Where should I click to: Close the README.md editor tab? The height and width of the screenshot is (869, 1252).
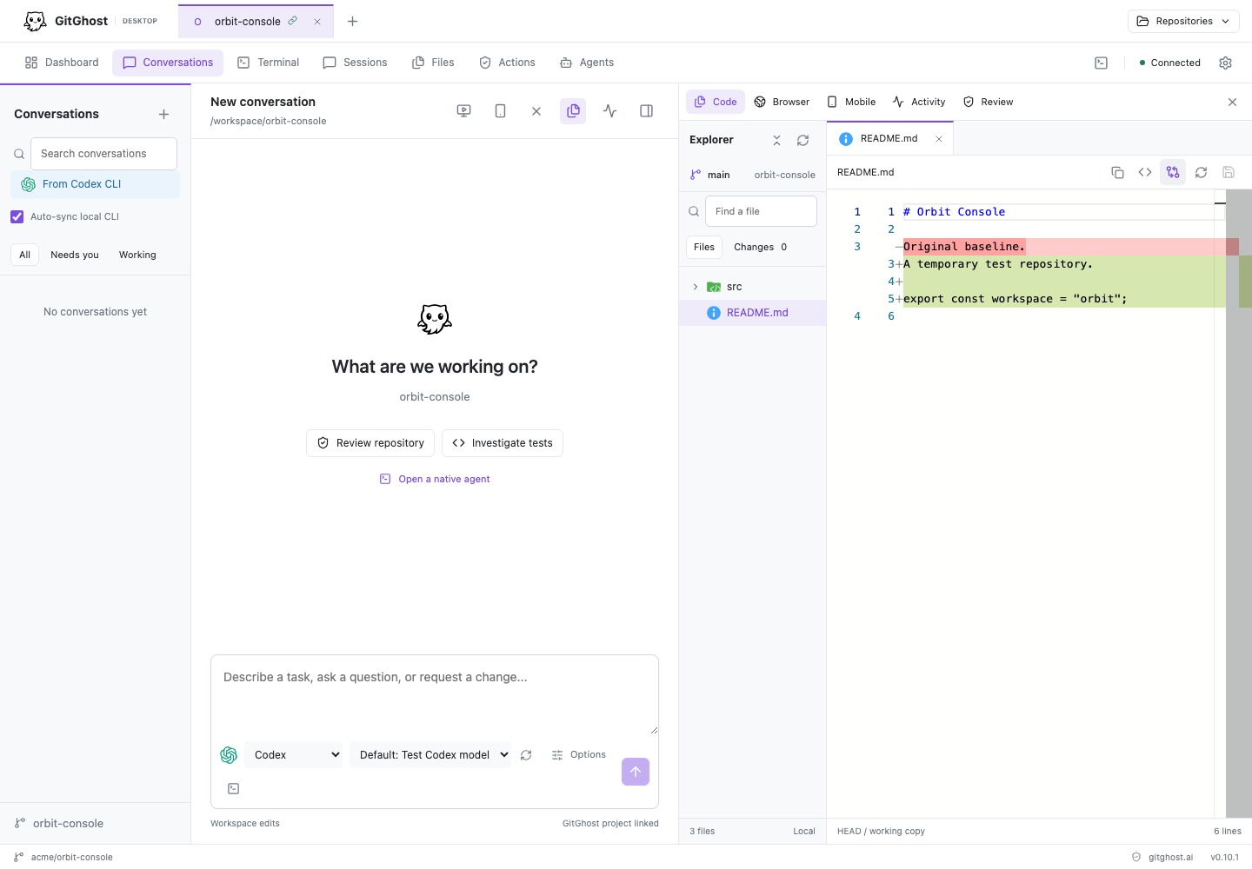(x=939, y=139)
